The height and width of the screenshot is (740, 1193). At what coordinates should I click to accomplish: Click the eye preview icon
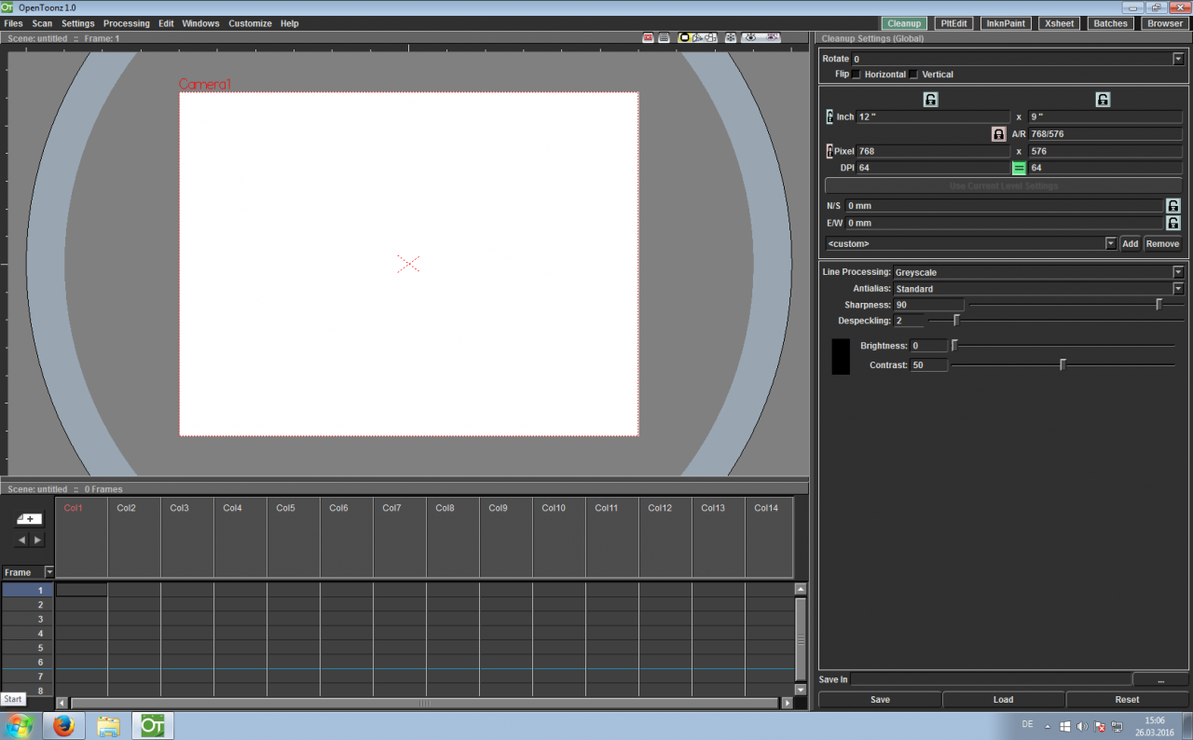(750, 37)
